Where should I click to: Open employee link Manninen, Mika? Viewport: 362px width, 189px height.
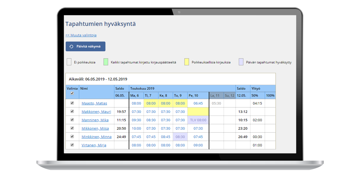[x=95, y=120]
